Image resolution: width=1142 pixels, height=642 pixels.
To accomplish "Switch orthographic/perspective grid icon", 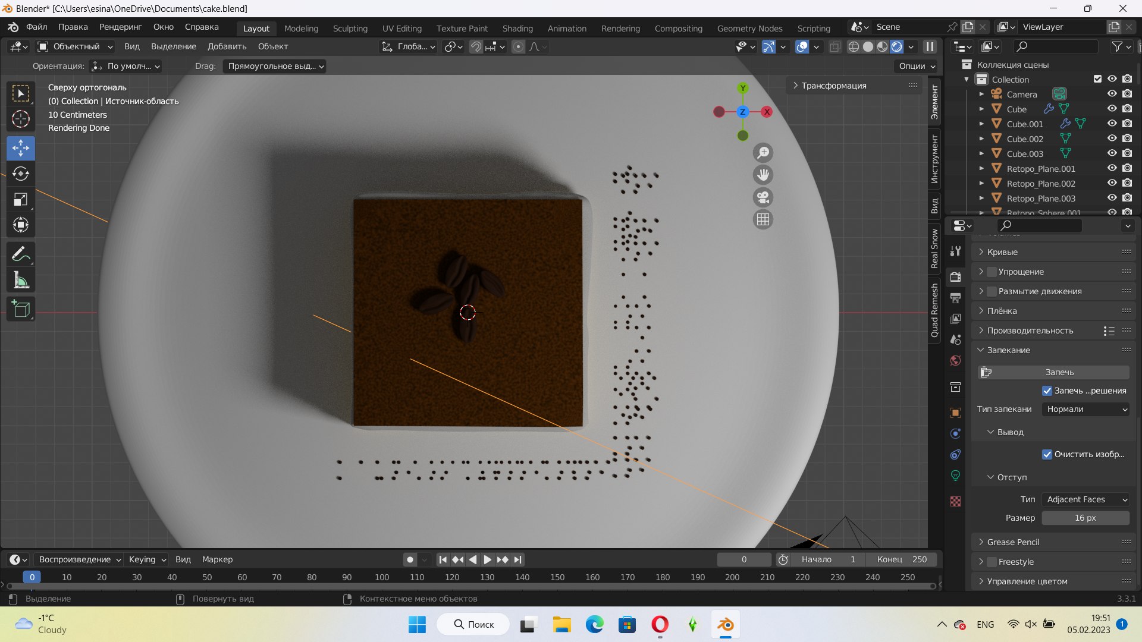I will [763, 219].
